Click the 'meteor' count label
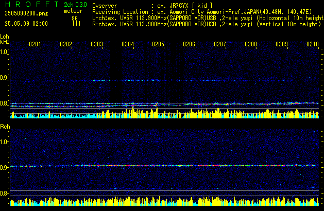The width and height of the screenshot is (324, 211). point(73,11)
